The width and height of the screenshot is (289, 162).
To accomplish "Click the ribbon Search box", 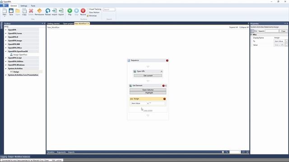I will [x=109, y=9].
